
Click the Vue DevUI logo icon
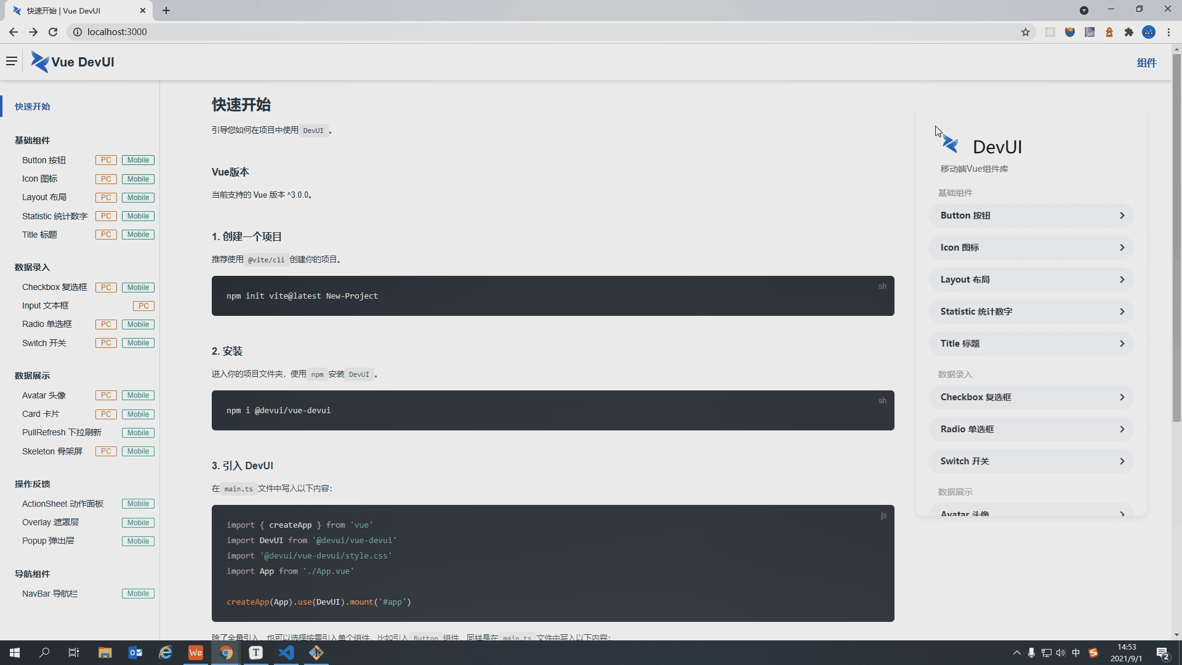[40, 62]
